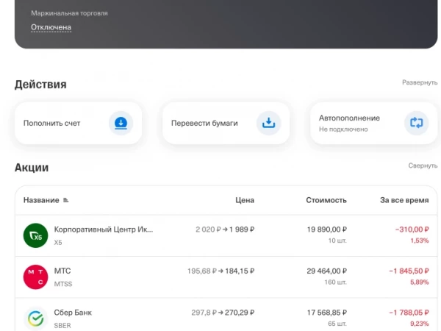Click the Пополнить счет download icon

[x=121, y=123]
